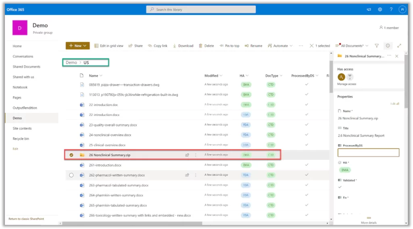Viewport: 413px width, 229px height.
Task: Click More details at pane bottom
Action: tap(369, 223)
